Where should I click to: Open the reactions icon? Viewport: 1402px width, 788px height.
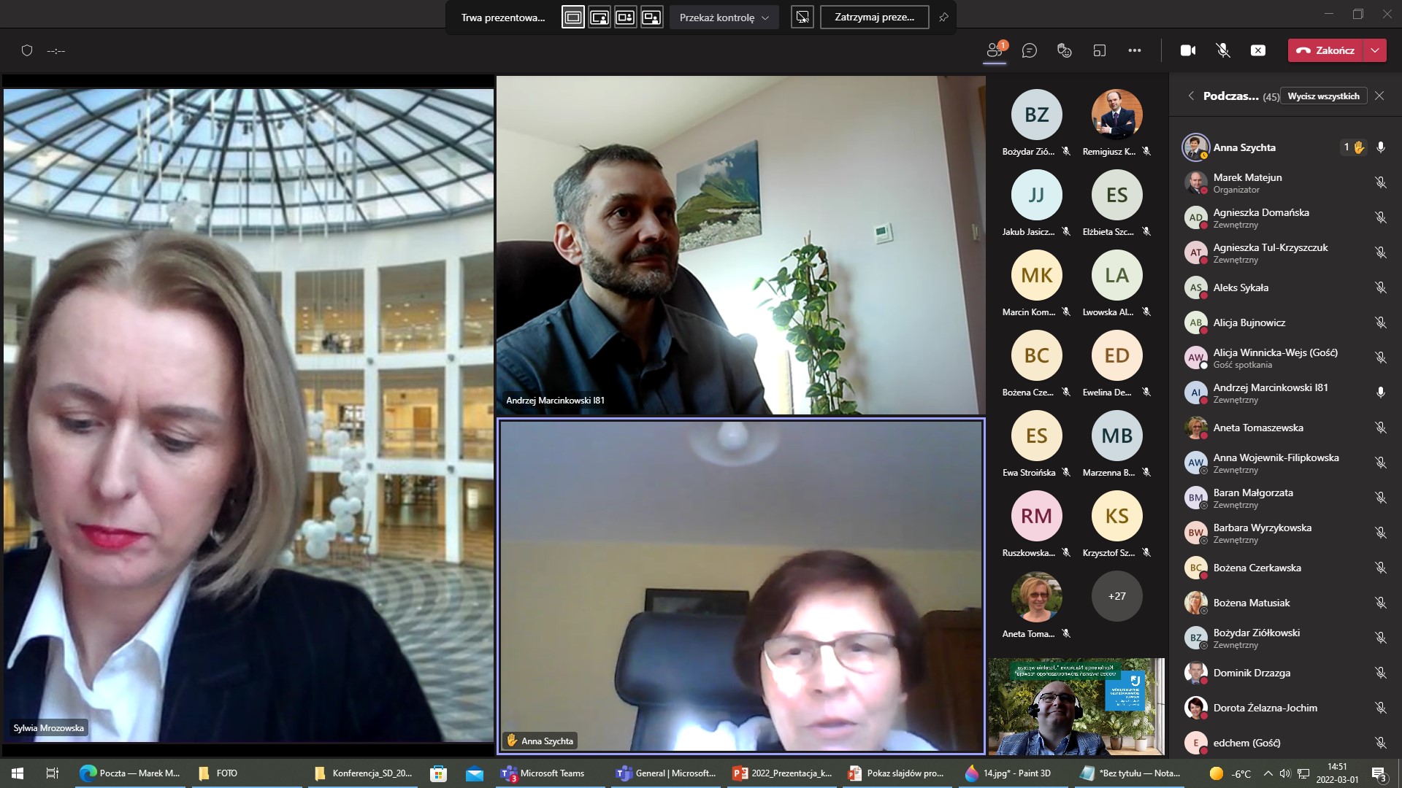tap(1065, 50)
